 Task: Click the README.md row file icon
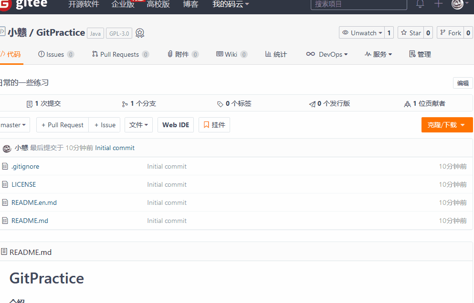coord(5,221)
